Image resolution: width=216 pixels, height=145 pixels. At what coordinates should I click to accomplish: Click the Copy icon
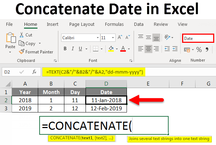pos(22,43)
